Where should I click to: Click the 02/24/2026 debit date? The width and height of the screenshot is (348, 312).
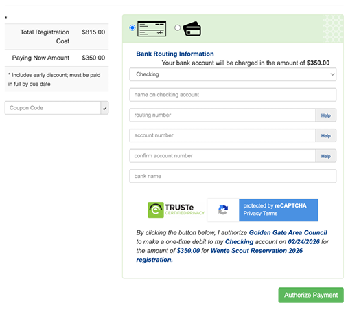[x=303, y=241]
